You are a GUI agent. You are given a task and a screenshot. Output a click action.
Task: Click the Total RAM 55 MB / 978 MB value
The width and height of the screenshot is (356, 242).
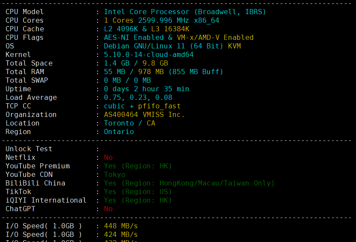coord(163,72)
